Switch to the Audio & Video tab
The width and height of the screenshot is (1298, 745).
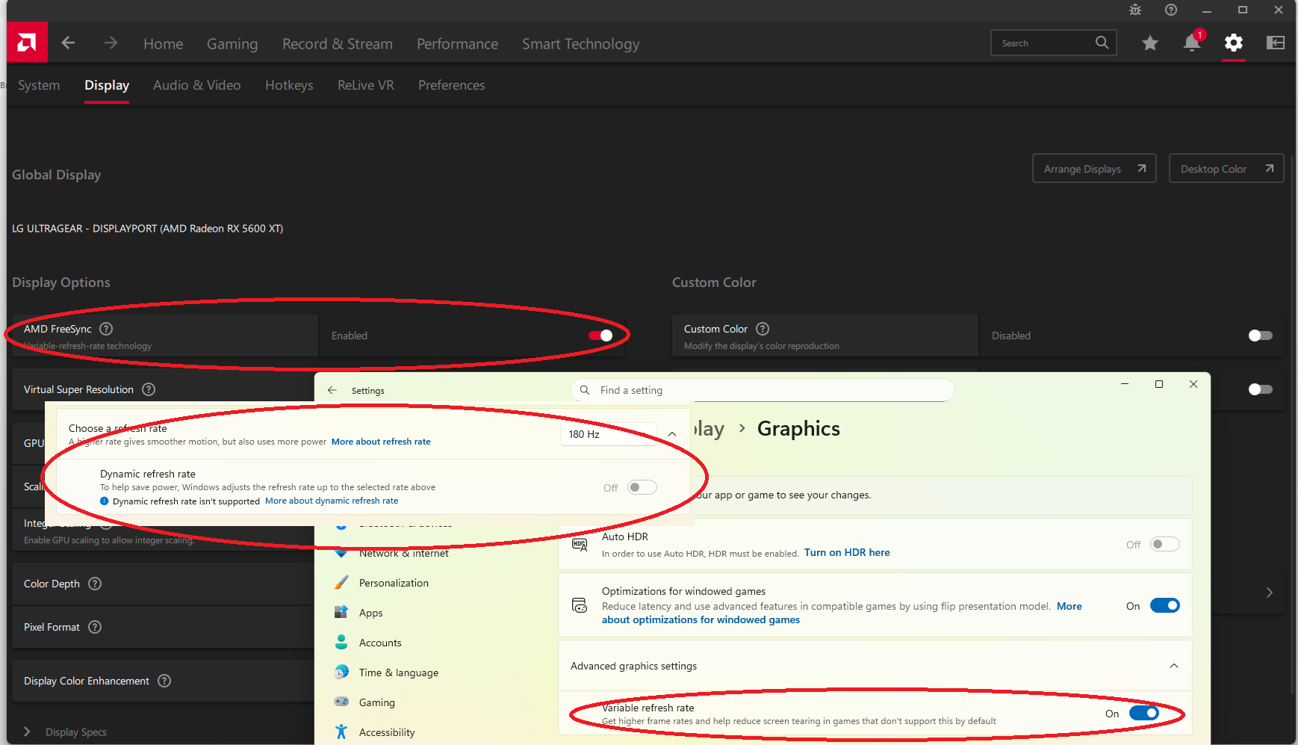click(196, 85)
